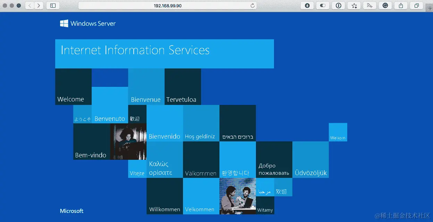Viewport: 433px width, 222px height.
Task: Show the Safari sidebar
Action: tap(53, 6)
